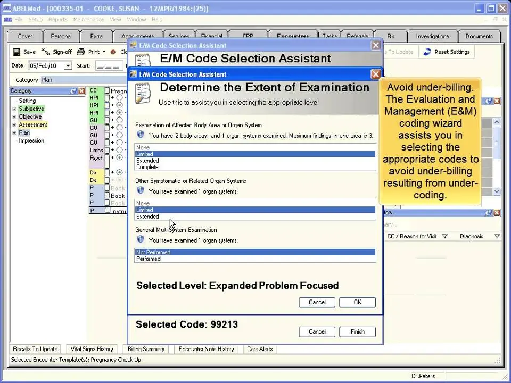Select the radio button on the Psych row
Screen dimensions: 511x383
[x=119, y=156]
